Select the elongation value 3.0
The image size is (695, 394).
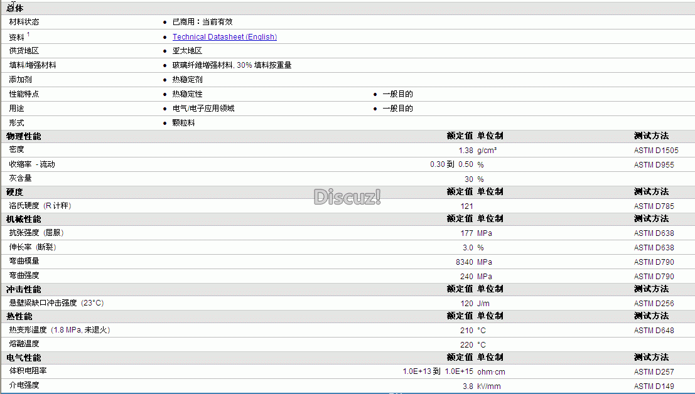[468, 247]
